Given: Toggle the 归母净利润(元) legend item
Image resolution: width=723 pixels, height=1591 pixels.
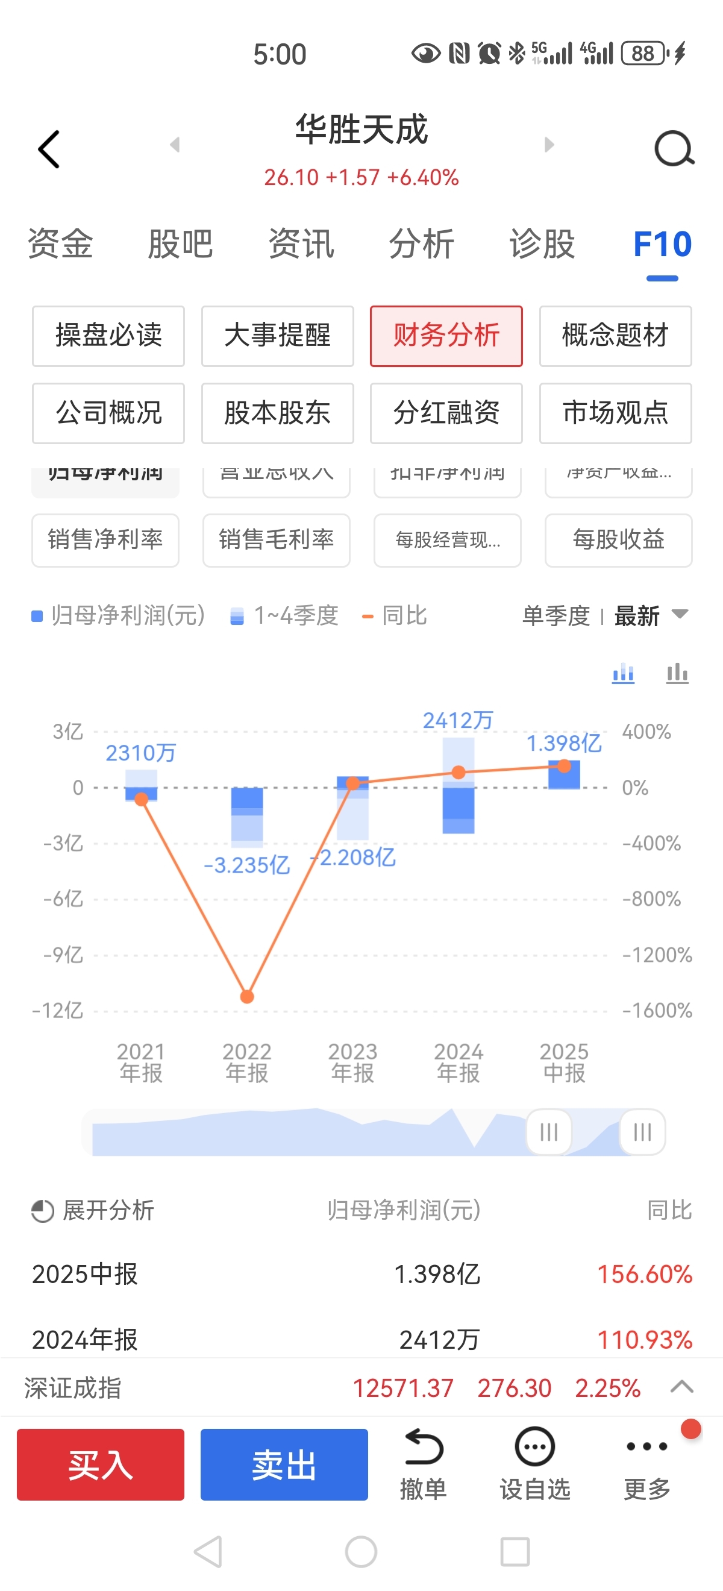Looking at the screenshot, I should click(x=118, y=616).
